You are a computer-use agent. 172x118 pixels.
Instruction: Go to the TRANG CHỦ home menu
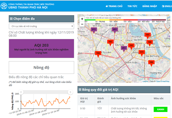114,6
